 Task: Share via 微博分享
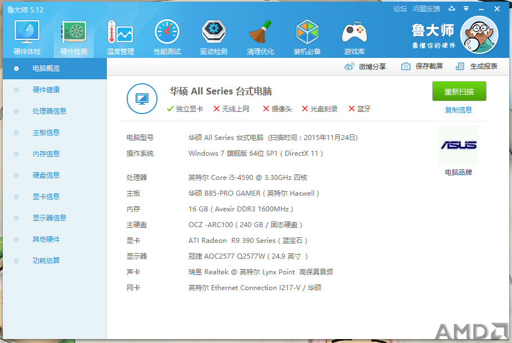click(372, 66)
